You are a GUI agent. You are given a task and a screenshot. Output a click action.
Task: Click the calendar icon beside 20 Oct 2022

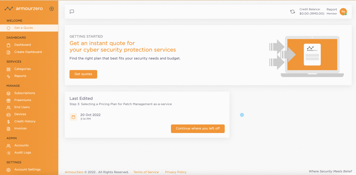pos(73,117)
